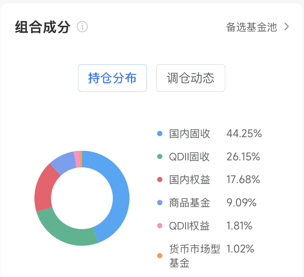This screenshot has height=277, width=304.
Task: Click the red 国内权益 legend dot
Action: pyautogui.click(x=159, y=180)
